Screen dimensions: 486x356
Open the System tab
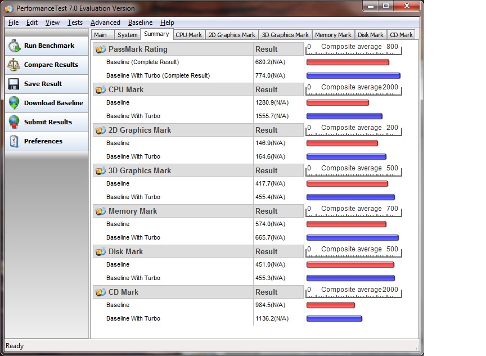point(128,35)
